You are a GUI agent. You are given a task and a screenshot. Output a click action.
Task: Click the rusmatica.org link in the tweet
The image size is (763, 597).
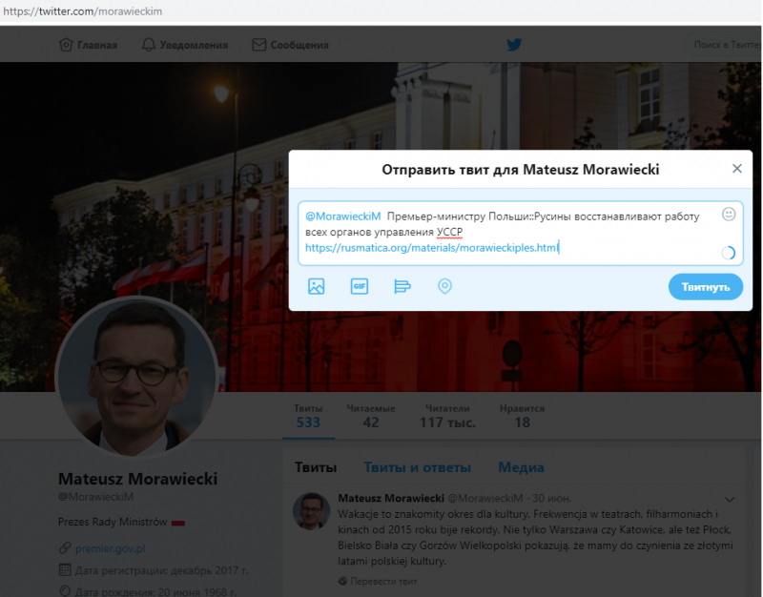click(432, 248)
